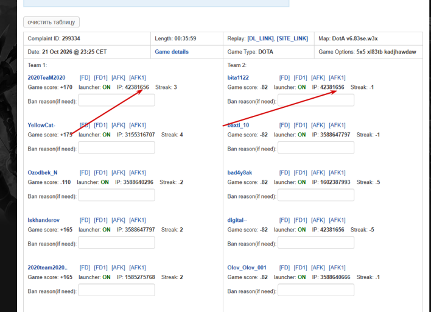Mark baxti_10 with [AFK1]
The width and height of the screenshot is (431, 312).
coord(337,125)
